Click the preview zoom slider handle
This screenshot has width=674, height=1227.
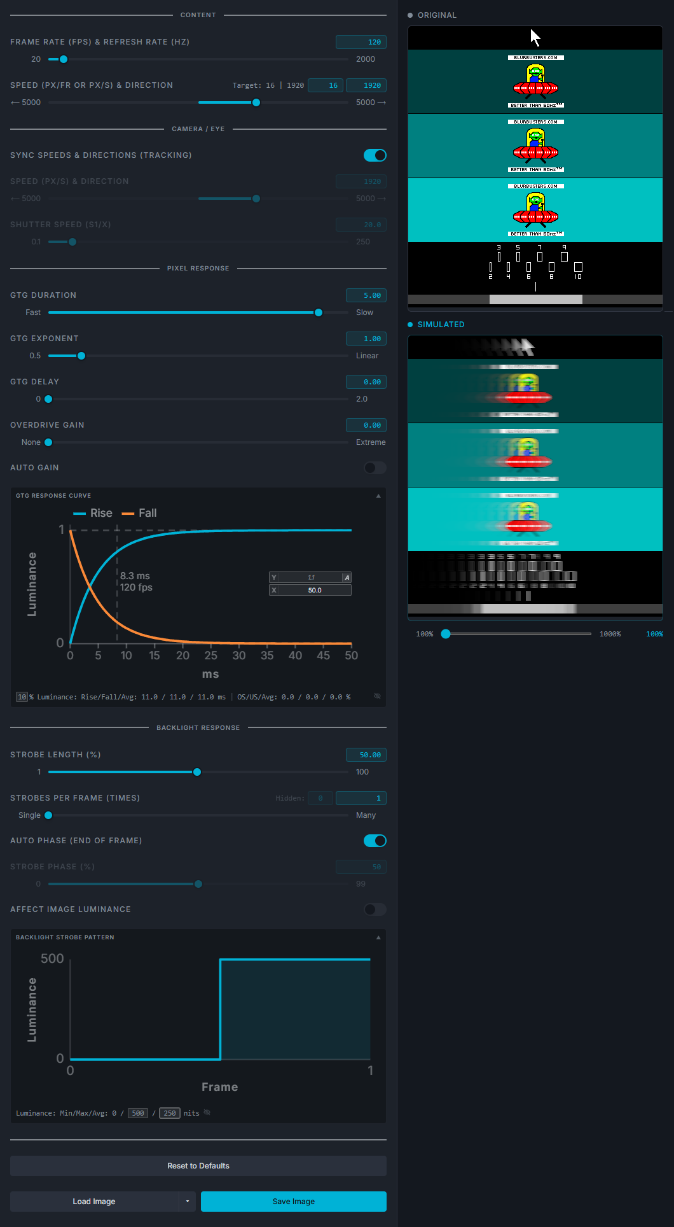tap(446, 634)
